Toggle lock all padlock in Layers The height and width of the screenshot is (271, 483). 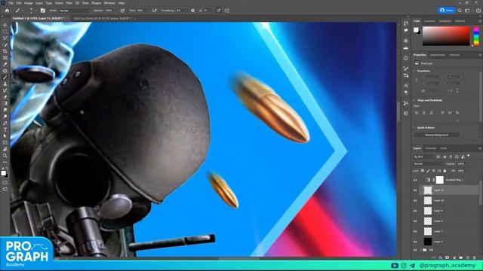coord(445,171)
